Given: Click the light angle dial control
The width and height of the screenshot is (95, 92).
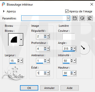Looking at the screenshot, I should click(84, 49).
